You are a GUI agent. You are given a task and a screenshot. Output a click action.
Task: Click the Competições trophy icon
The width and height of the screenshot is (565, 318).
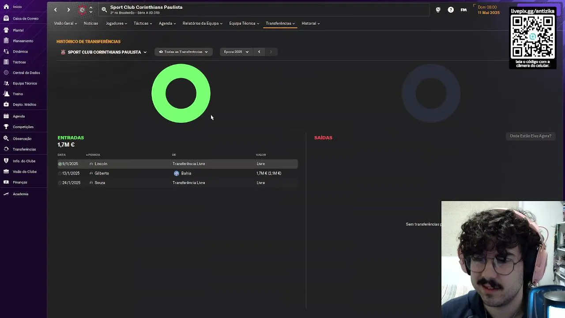pos(6,127)
